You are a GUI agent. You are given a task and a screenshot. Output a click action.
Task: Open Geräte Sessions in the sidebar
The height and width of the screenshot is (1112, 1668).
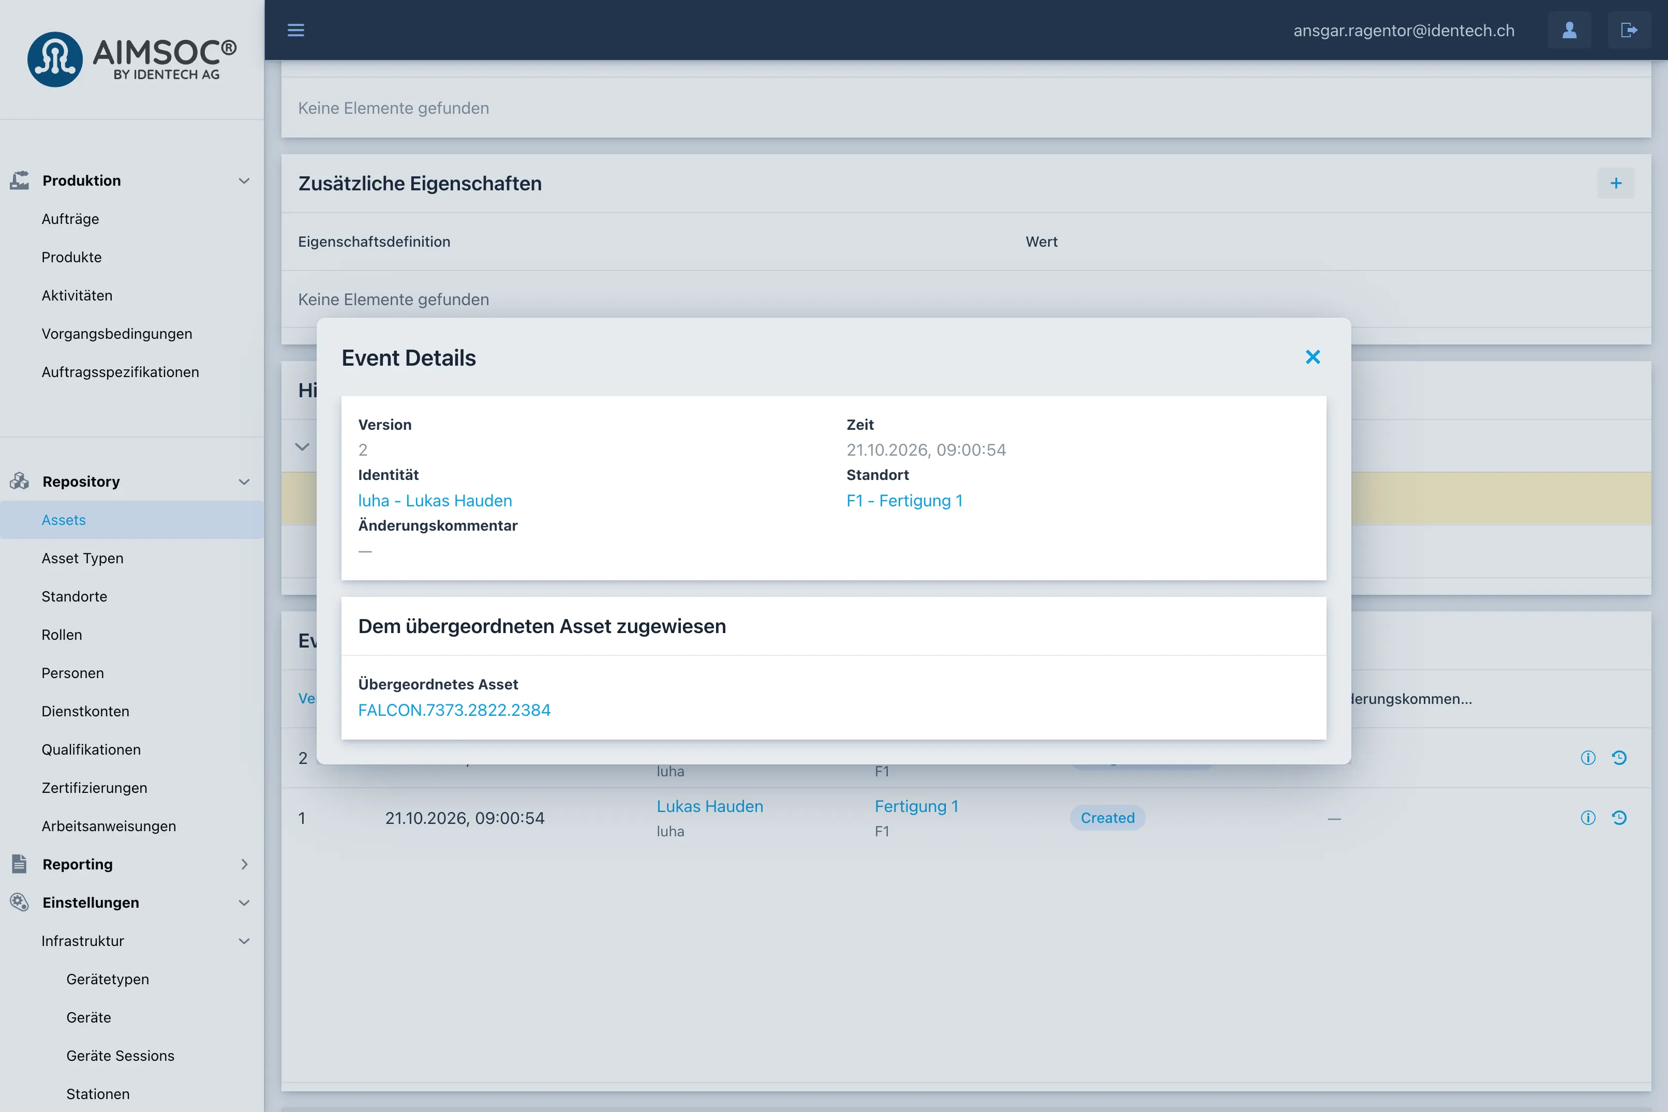(x=121, y=1055)
